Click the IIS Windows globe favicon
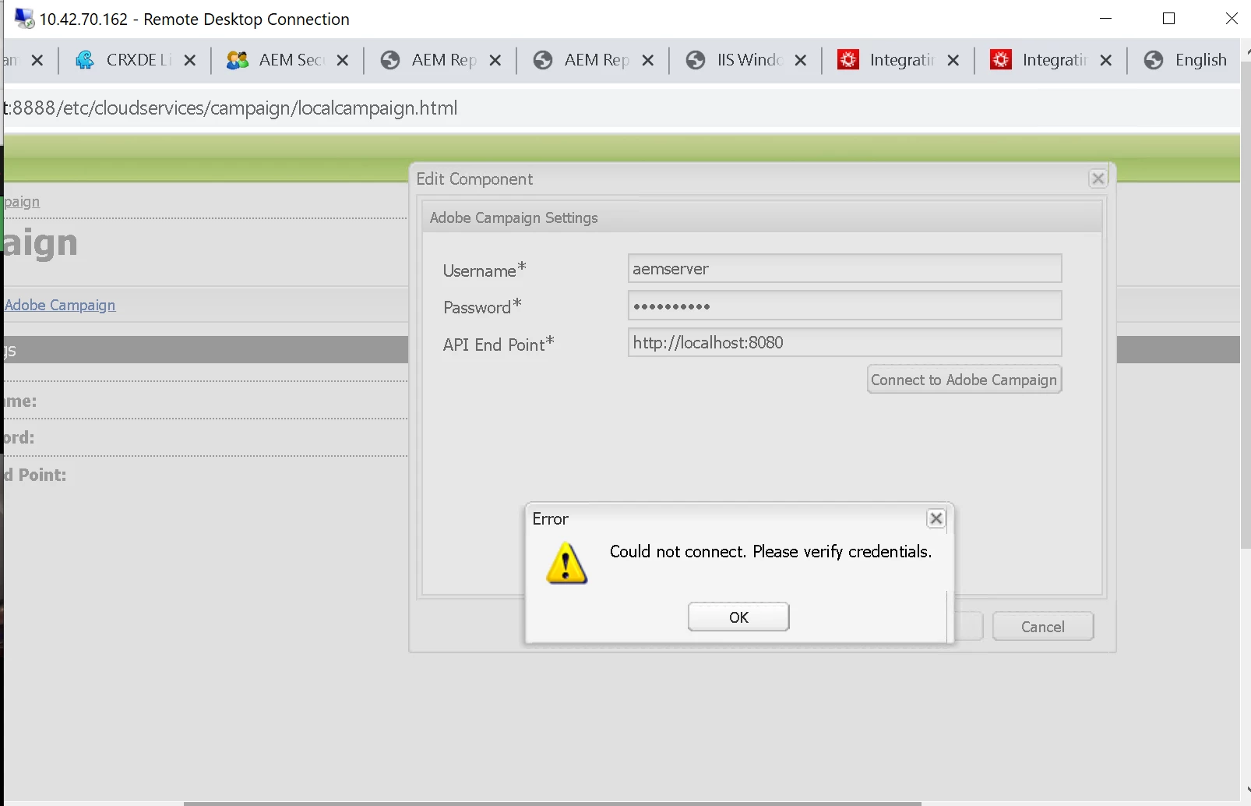 click(696, 60)
